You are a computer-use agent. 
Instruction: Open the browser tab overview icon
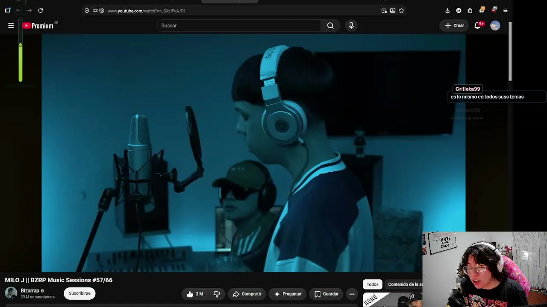point(7,10)
